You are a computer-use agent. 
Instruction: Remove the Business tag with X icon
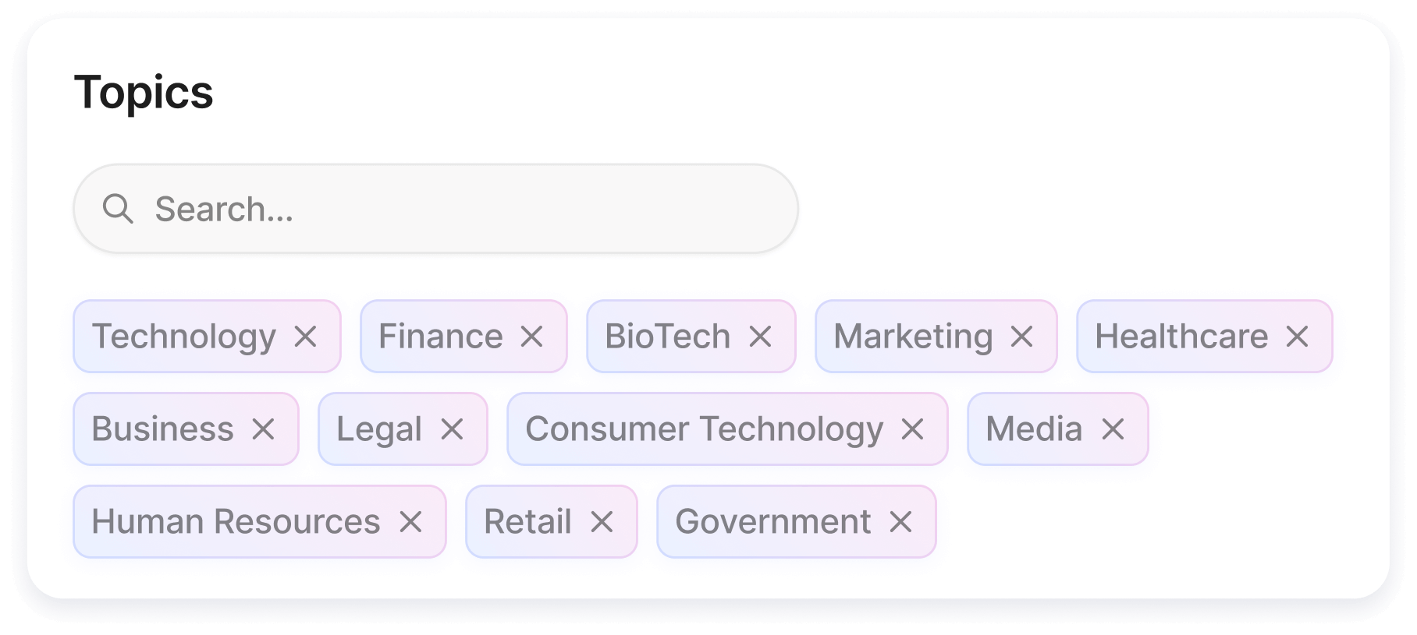pyautogui.click(x=264, y=429)
